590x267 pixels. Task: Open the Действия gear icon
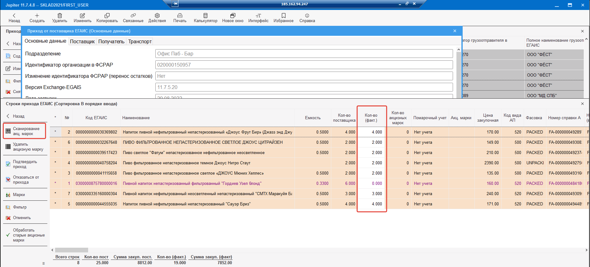tap(157, 16)
